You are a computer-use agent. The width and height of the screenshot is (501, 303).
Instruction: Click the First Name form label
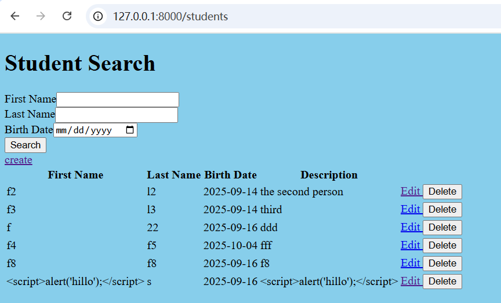pos(30,99)
